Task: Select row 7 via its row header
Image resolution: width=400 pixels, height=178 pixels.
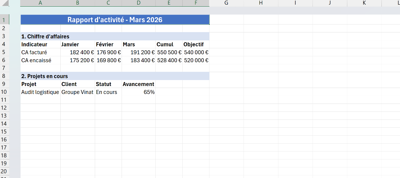Action: coord(4,68)
